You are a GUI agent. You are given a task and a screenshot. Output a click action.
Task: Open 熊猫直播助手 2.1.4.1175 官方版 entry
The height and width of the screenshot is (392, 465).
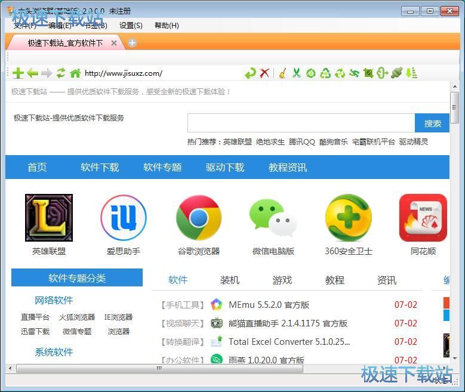point(288,323)
